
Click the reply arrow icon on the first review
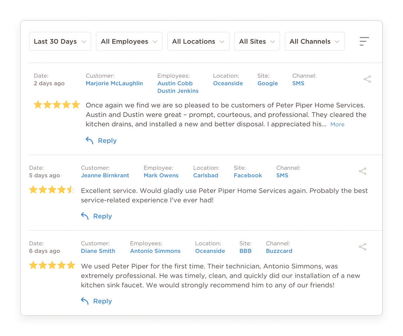click(x=89, y=140)
